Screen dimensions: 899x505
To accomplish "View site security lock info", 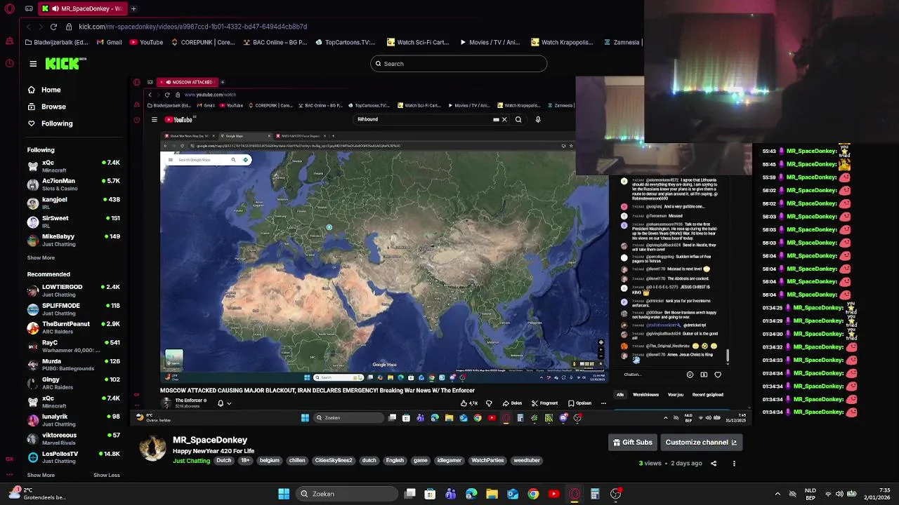I will click(69, 27).
